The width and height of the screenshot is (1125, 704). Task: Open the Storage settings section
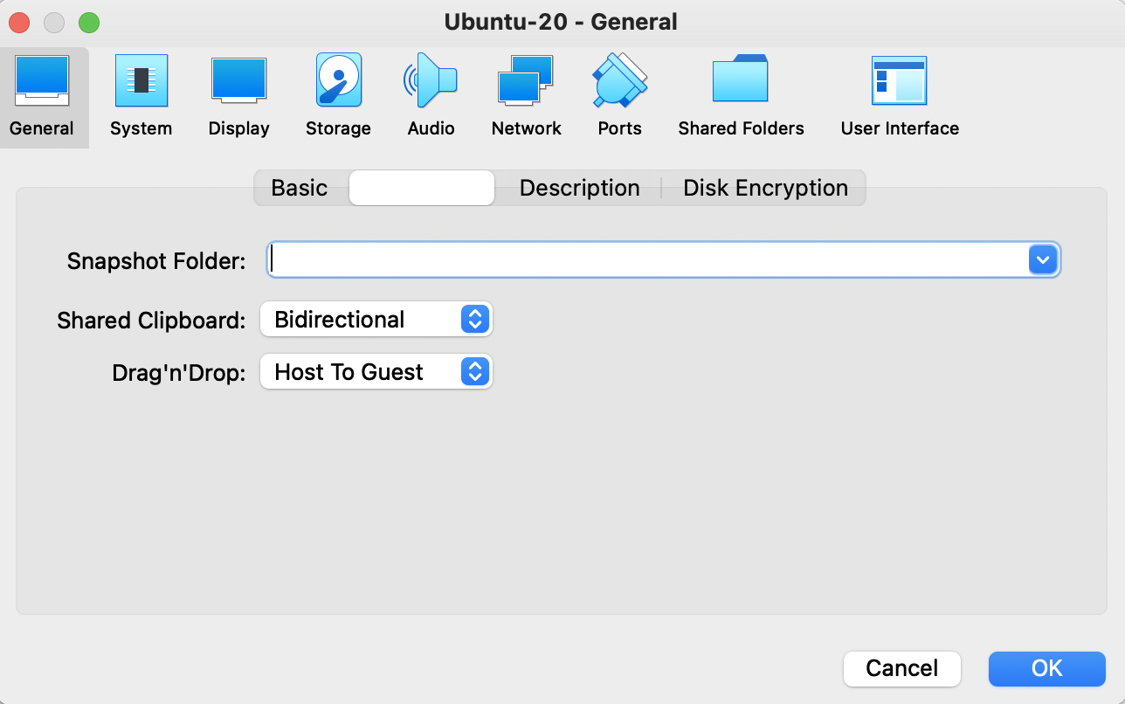(x=338, y=97)
